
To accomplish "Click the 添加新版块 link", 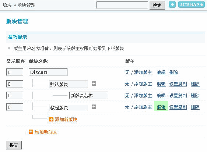I will click(x=66, y=119).
